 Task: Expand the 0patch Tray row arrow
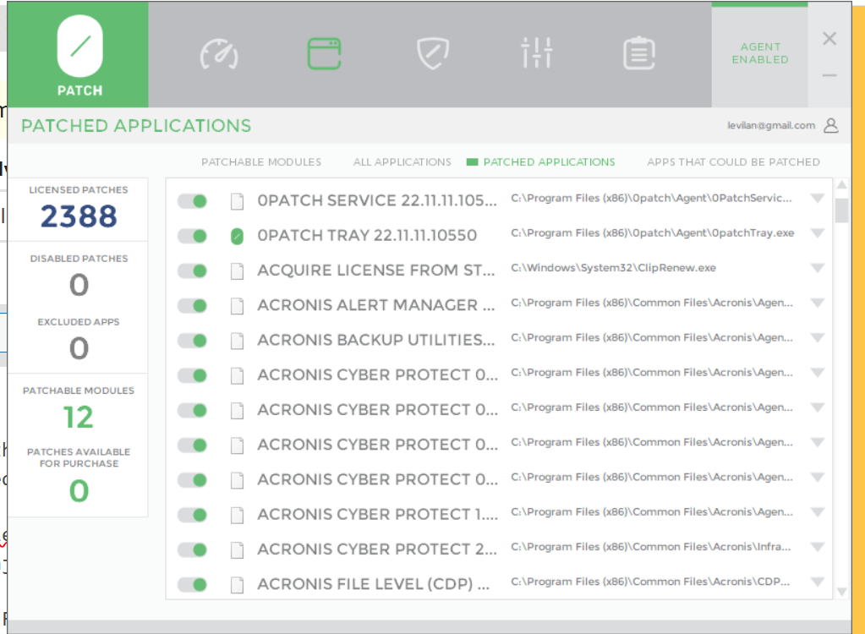pos(818,233)
